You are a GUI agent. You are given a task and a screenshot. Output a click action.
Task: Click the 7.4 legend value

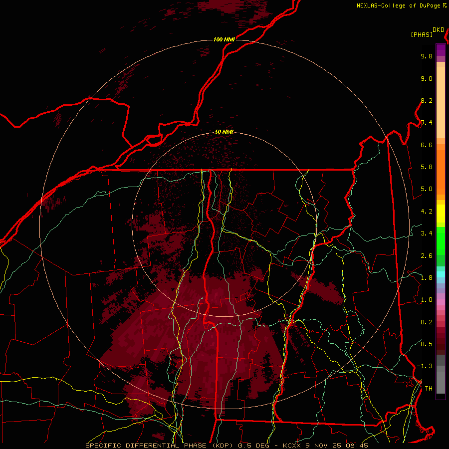(x=427, y=123)
